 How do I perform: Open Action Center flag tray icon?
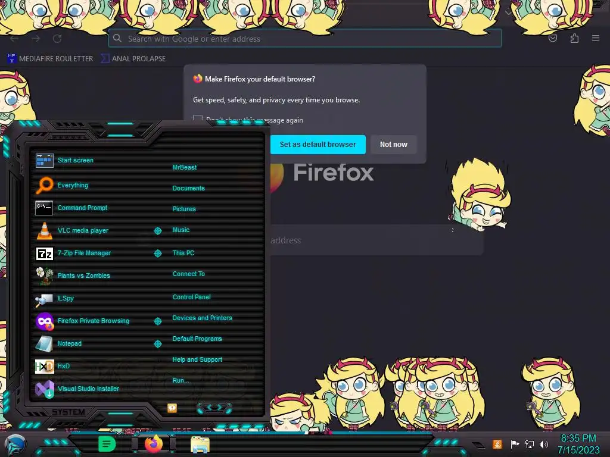[515, 444]
